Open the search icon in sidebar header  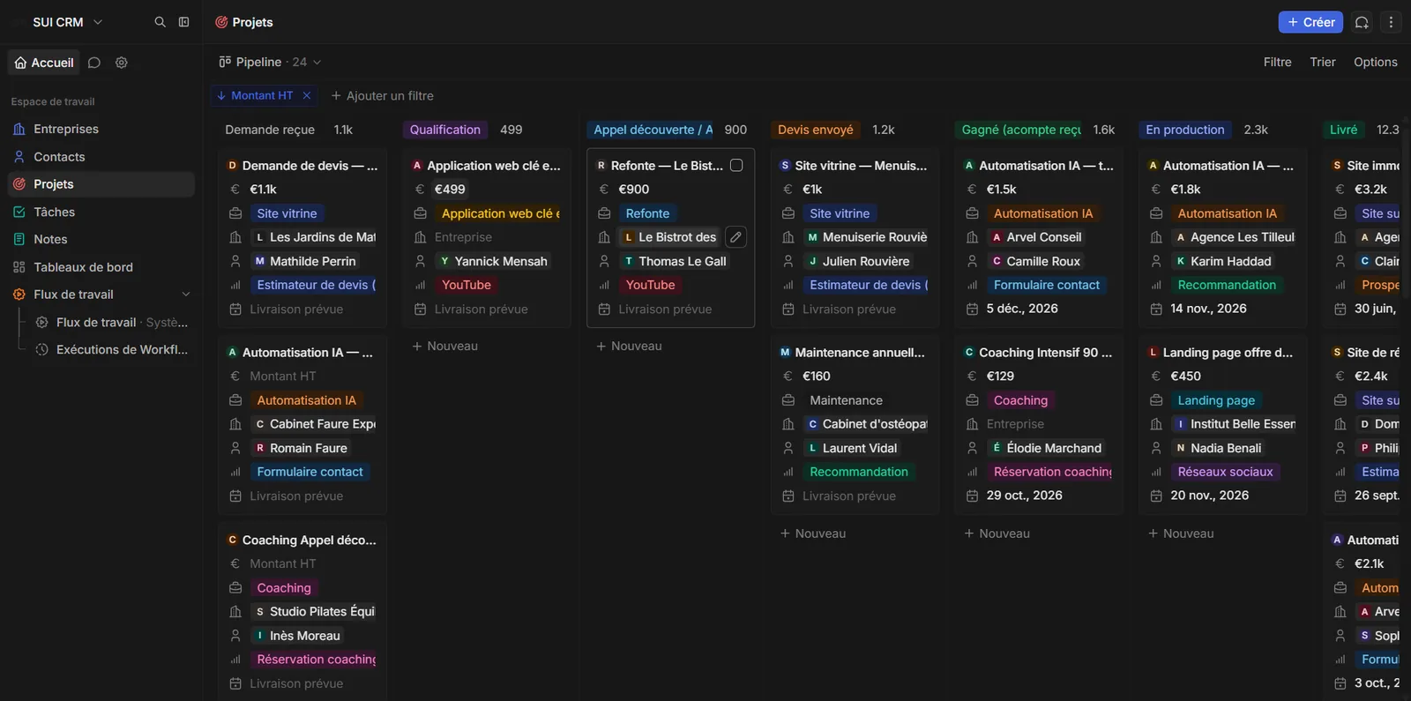[160, 22]
